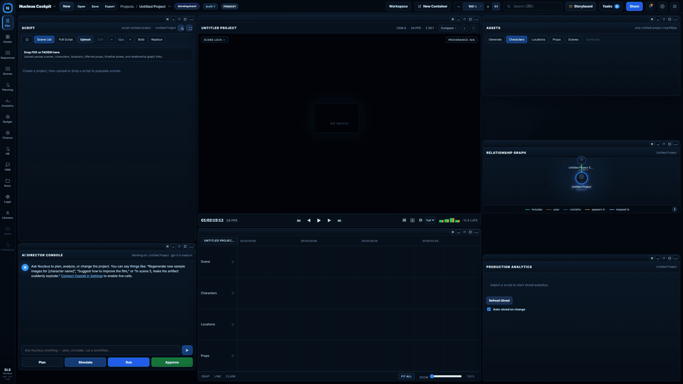Screen dimensions: 683x384
Task: Toggle the Props track circle in timeline
Action: click(233, 356)
